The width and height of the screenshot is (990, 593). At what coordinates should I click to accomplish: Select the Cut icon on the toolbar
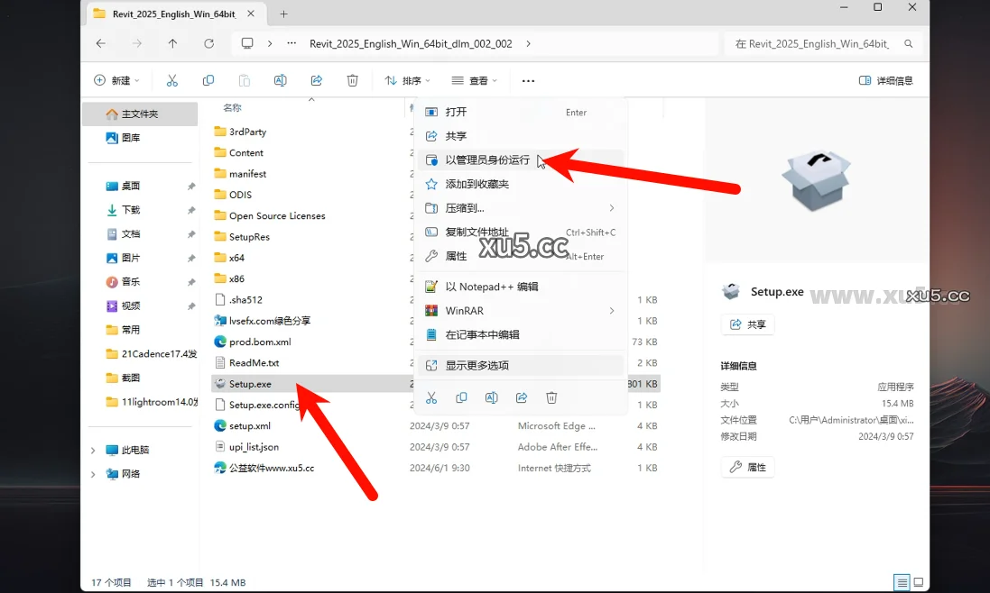click(172, 80)
